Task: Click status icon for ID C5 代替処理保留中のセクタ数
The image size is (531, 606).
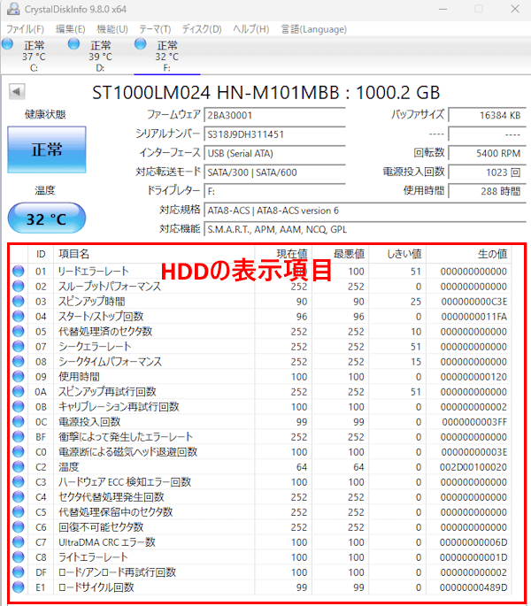Action: 19,512
